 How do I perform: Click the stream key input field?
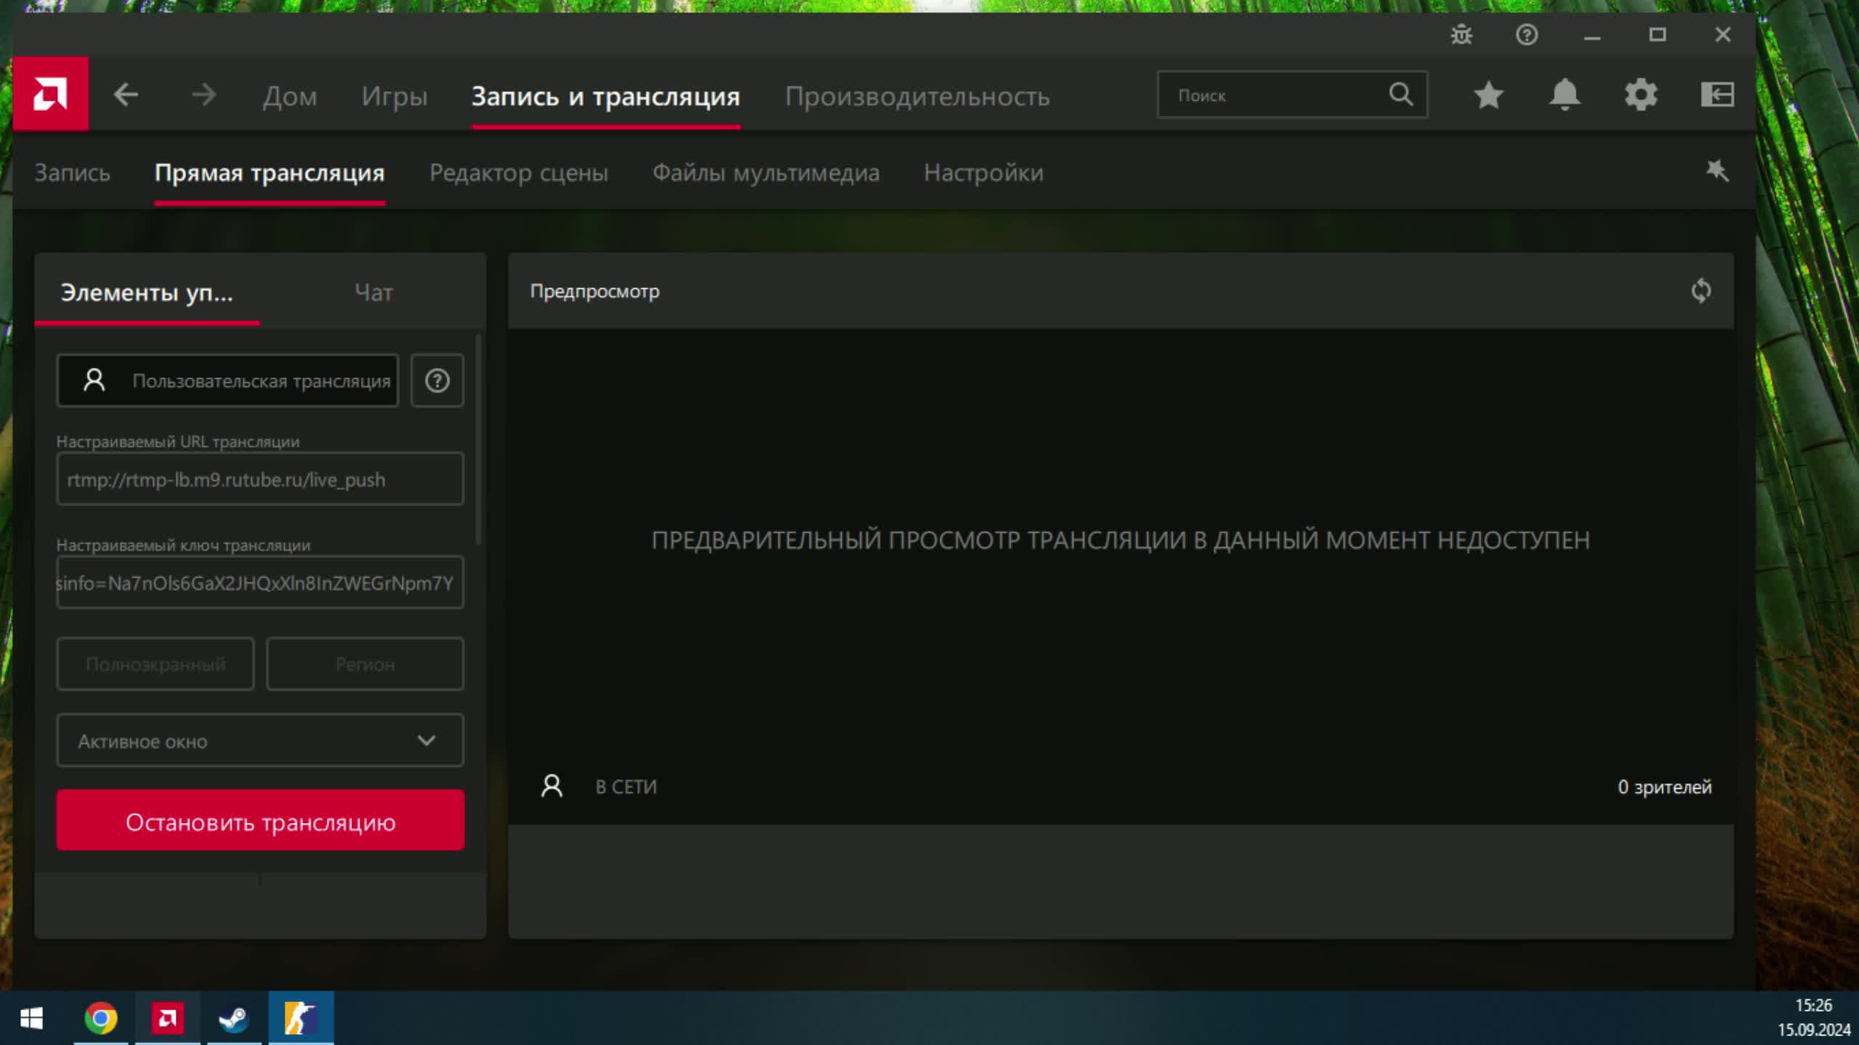tap(259, 581)
